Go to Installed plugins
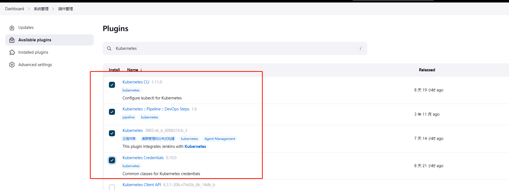This screenshot has width=509, height=190. pos(49,52)
